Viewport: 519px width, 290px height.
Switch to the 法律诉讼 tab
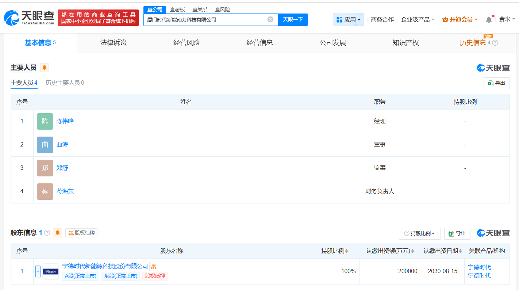(113, 43)
